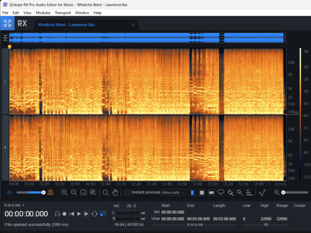311x233 pixels.
Task: Click the clip gain envelope icon
Action: coord(262,192)
